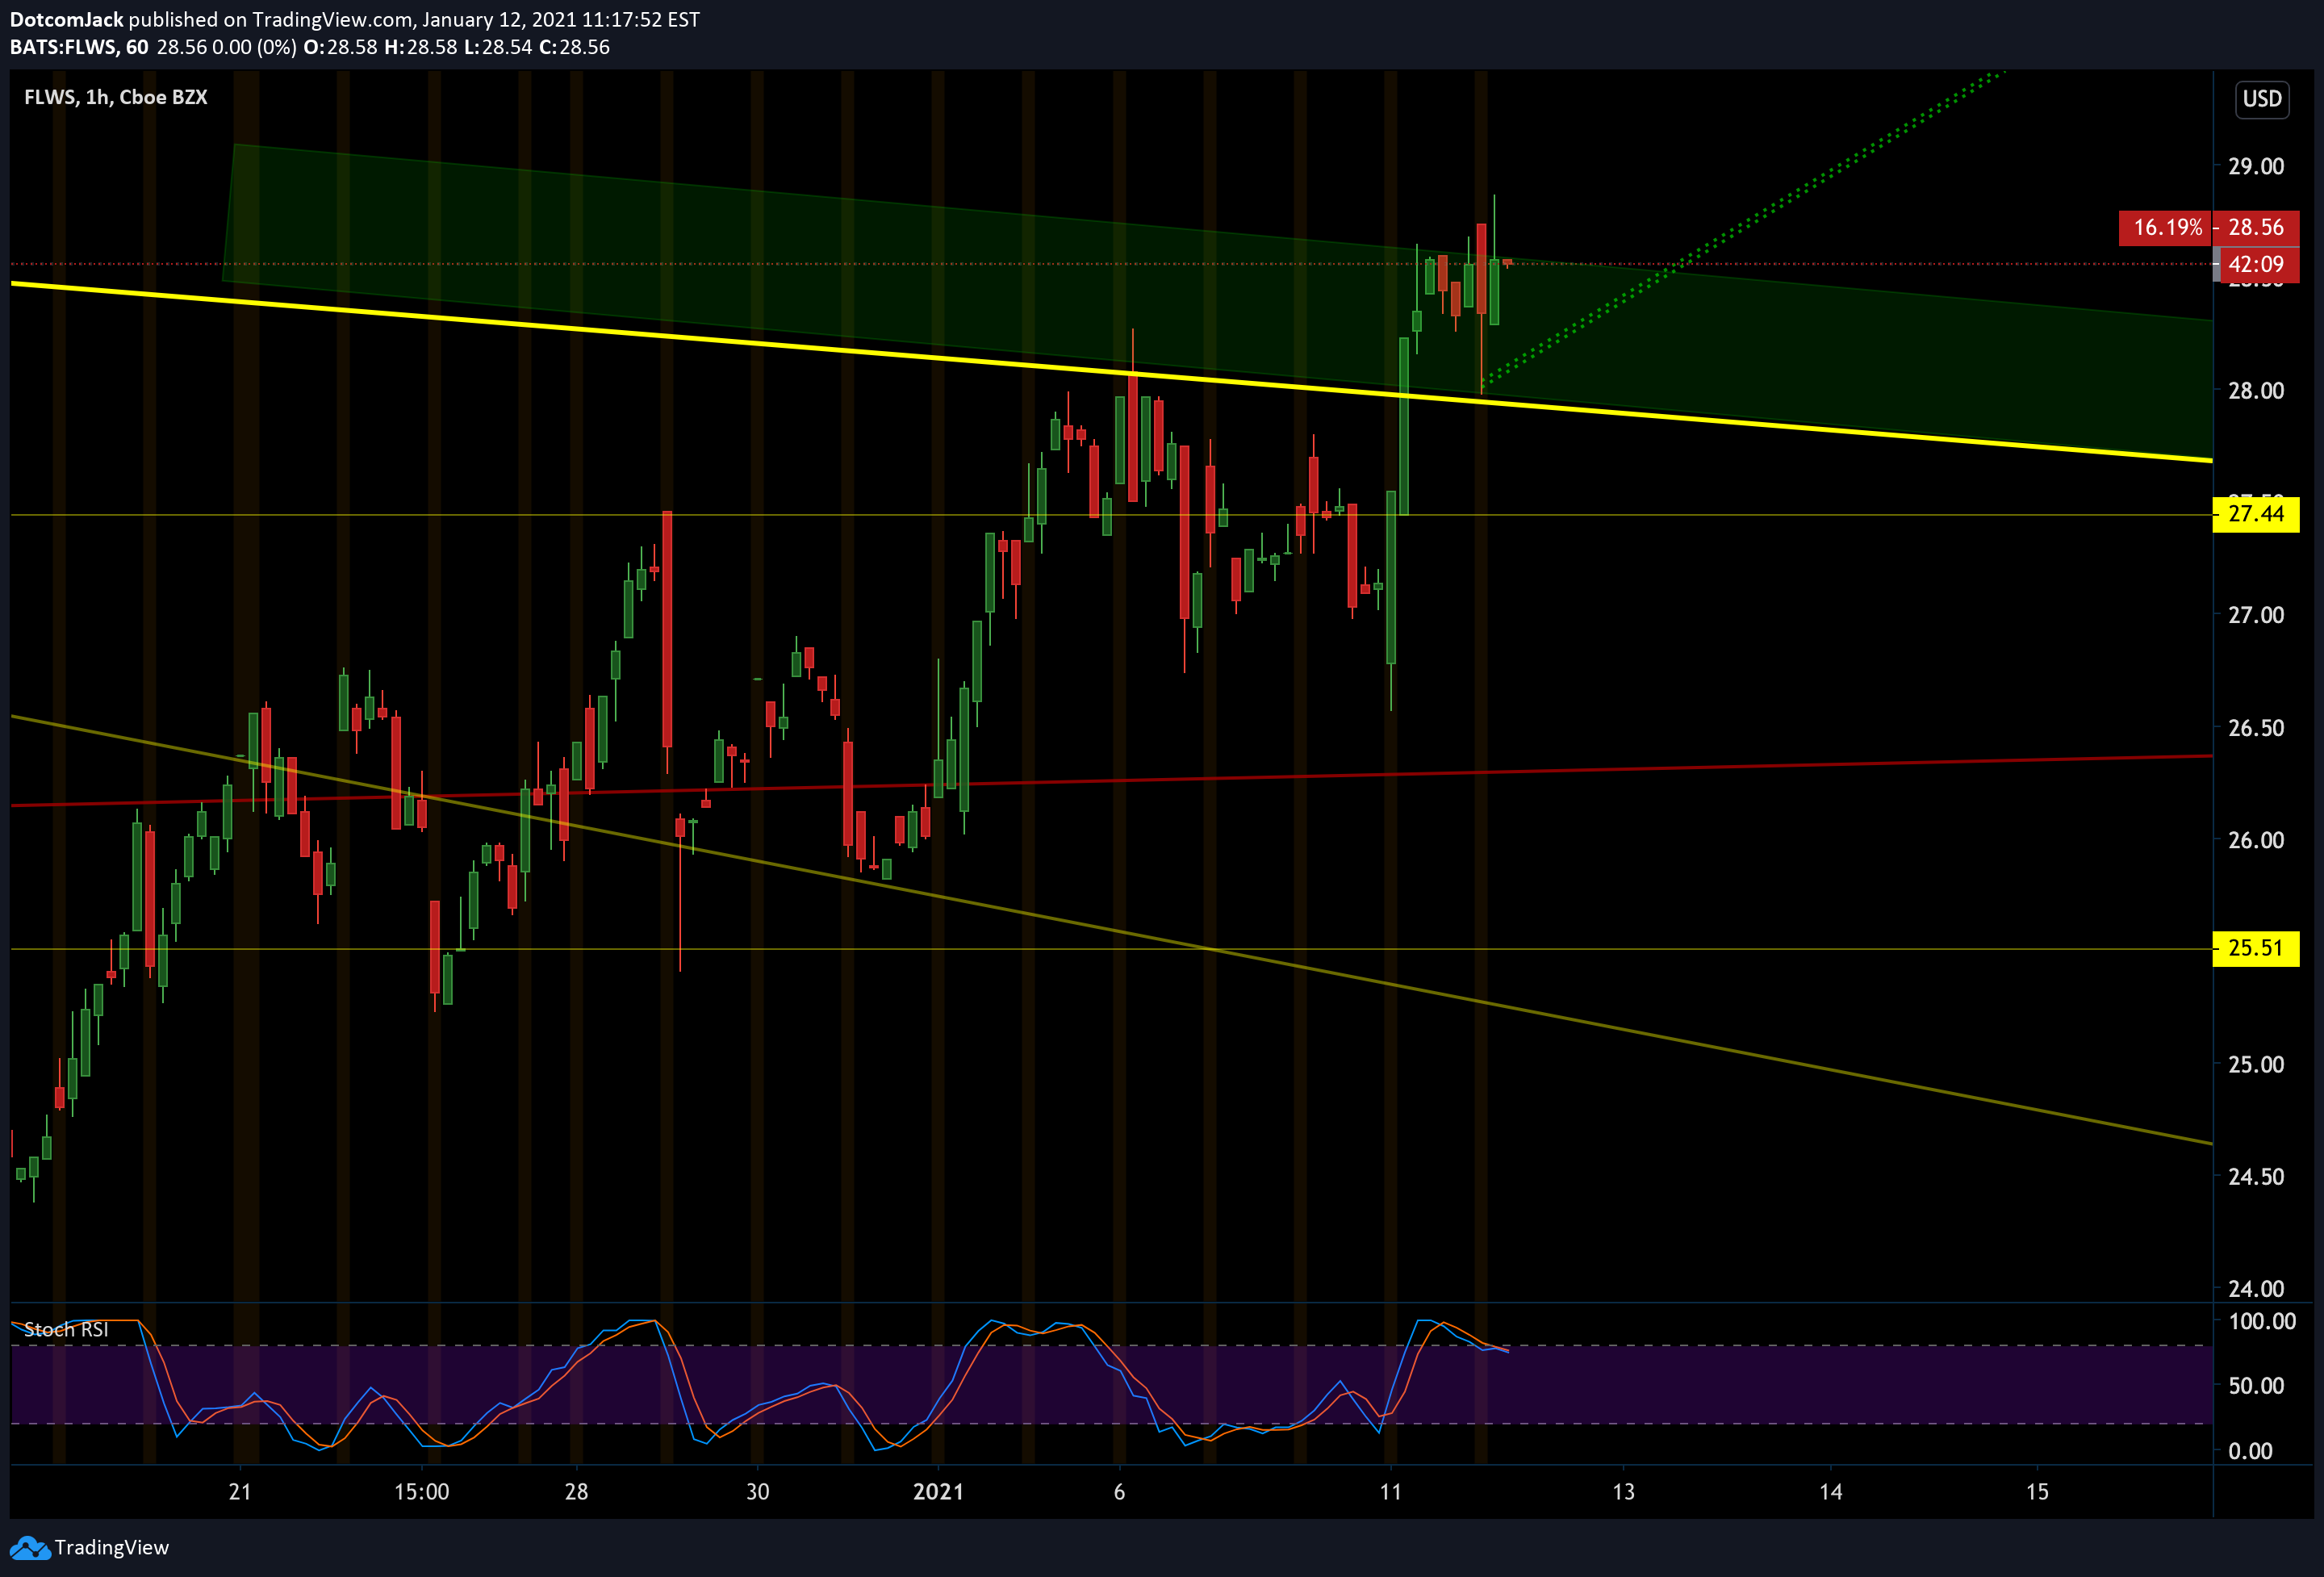This screenshot has width=2324, height=1577.
Task: Click the USD currency button
Action: point(2262,99)
